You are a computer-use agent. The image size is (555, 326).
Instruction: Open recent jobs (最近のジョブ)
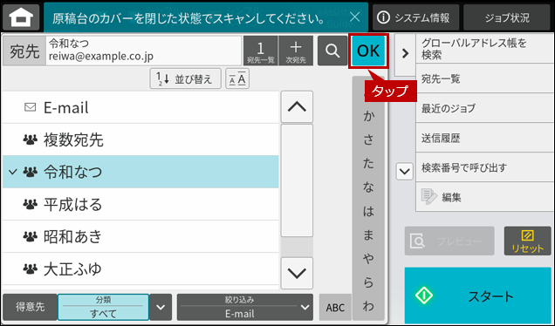point(484,108)
